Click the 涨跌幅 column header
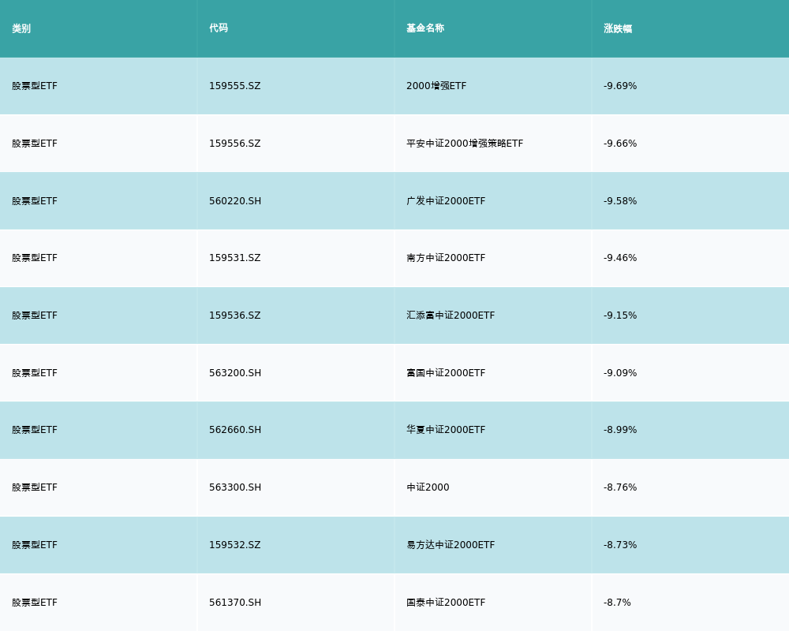This screenshot has height=631, width=789. [618, 28]
